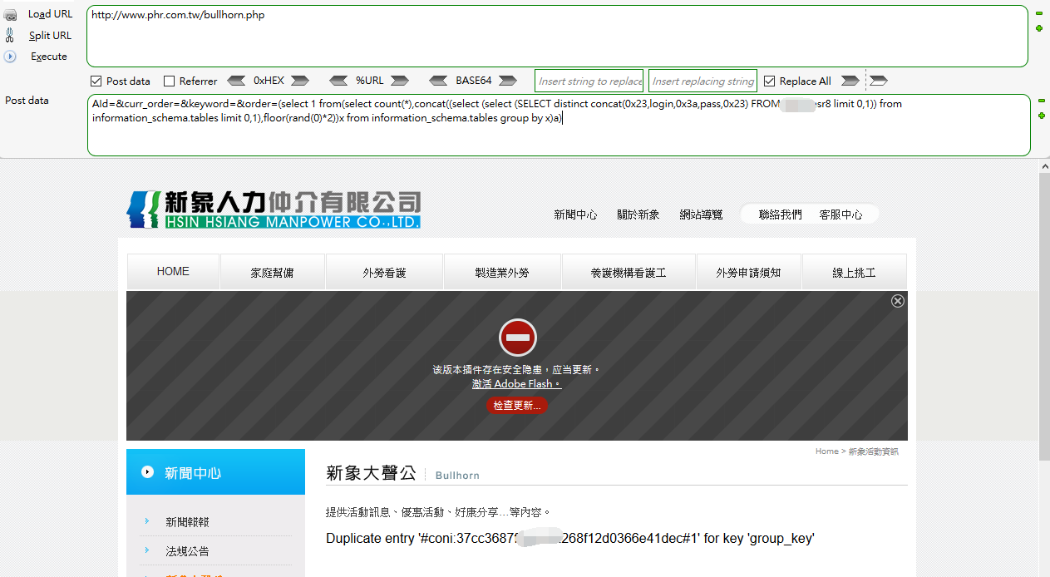This screenshot has width=1050, height=577.
Task: Open the BASE64 menu label
Action: click(x=474, y=81)
